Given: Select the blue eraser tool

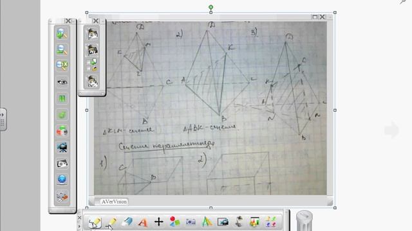Looking at the screenshot, I should coord(127,222).
